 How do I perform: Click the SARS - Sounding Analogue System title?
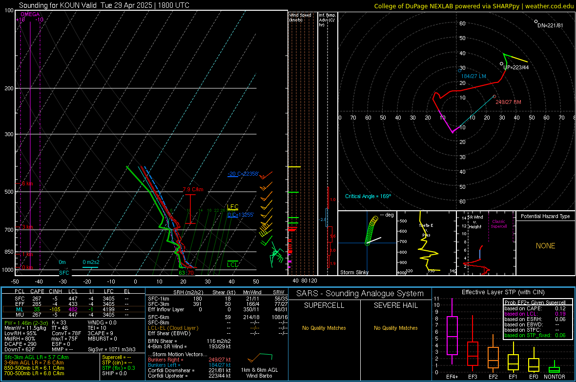[x=360, y=294]
